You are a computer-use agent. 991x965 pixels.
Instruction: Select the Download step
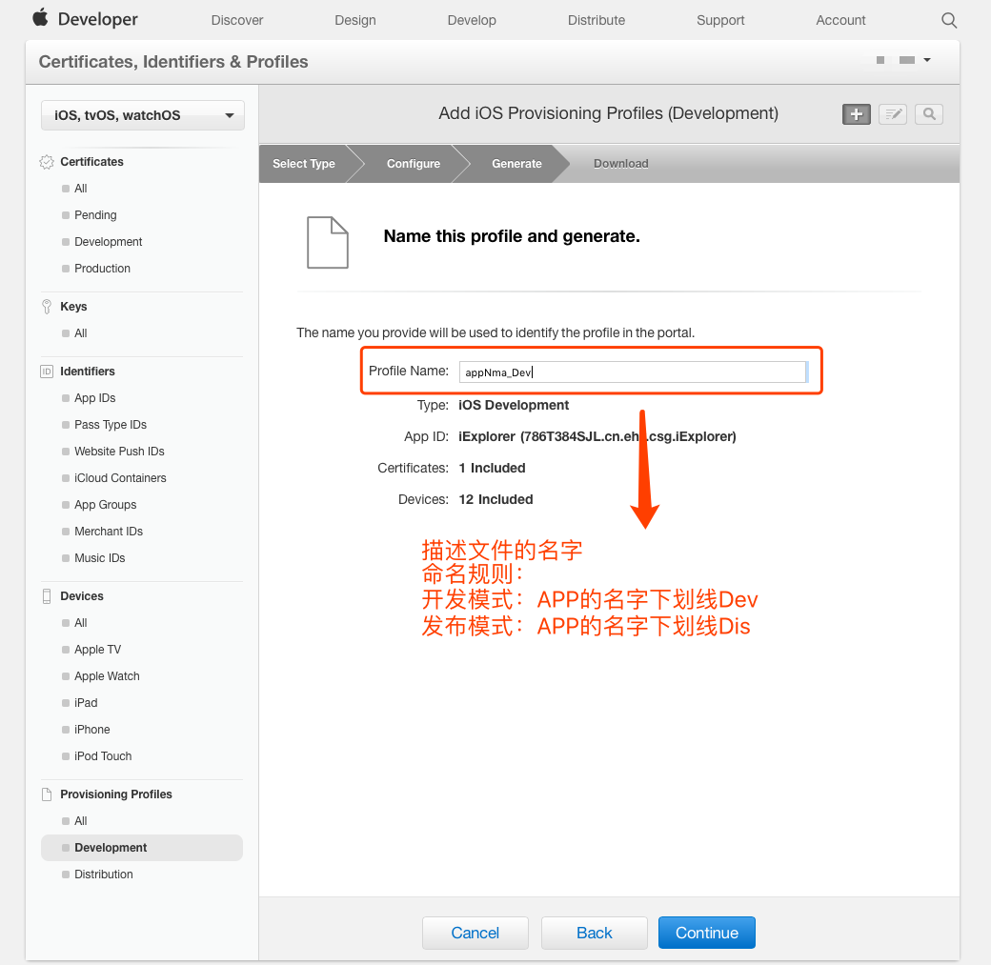(x=620, y=164)
